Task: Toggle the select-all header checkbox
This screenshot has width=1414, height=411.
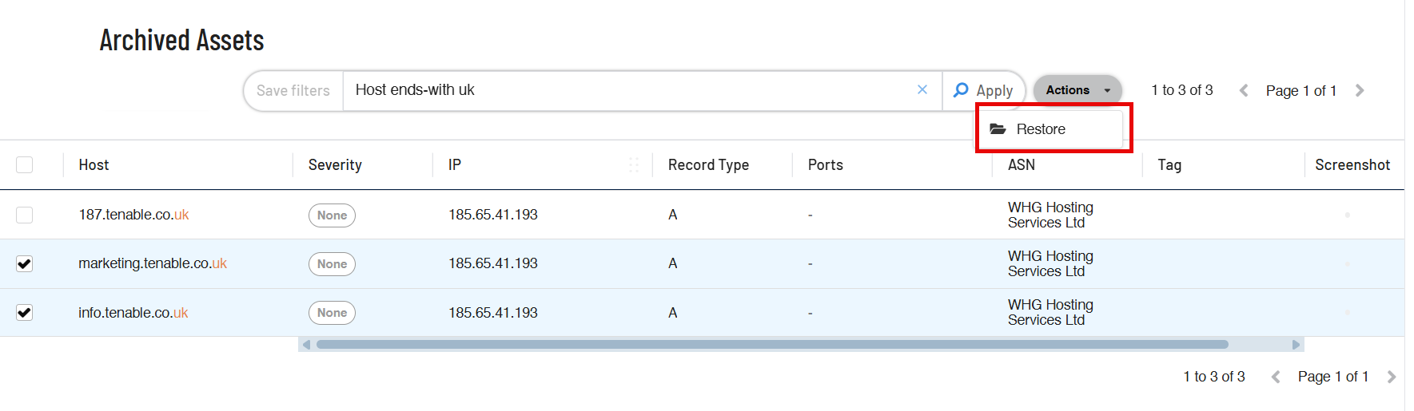Action: 25,164
